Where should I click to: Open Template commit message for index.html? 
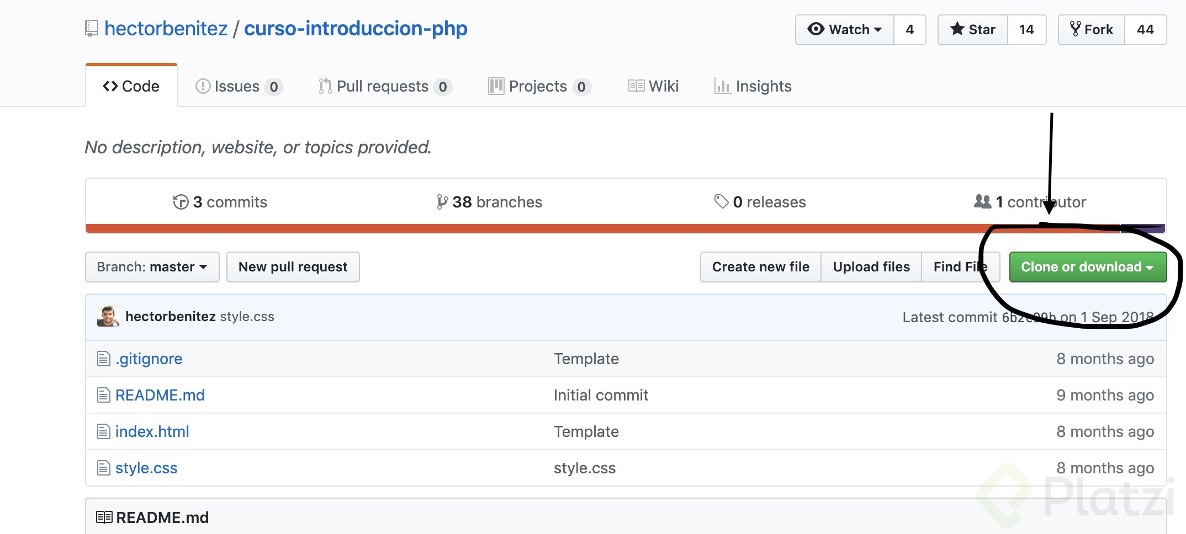tap(586, 431)
